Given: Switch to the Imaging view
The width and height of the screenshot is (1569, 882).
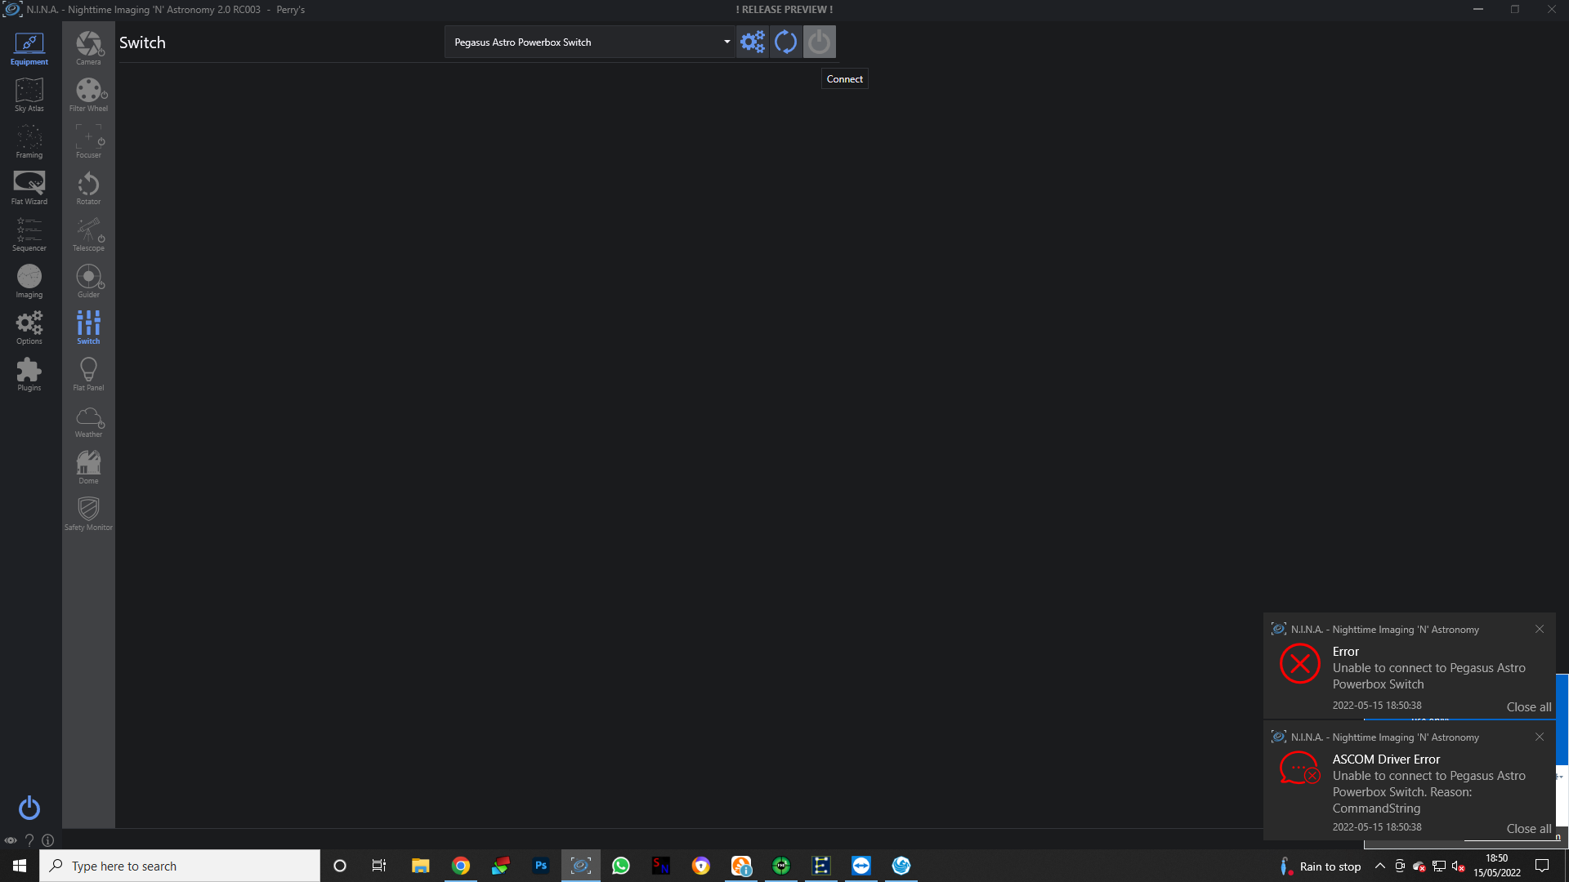Looking at the screenshot, I should click(x=29, y=281).
